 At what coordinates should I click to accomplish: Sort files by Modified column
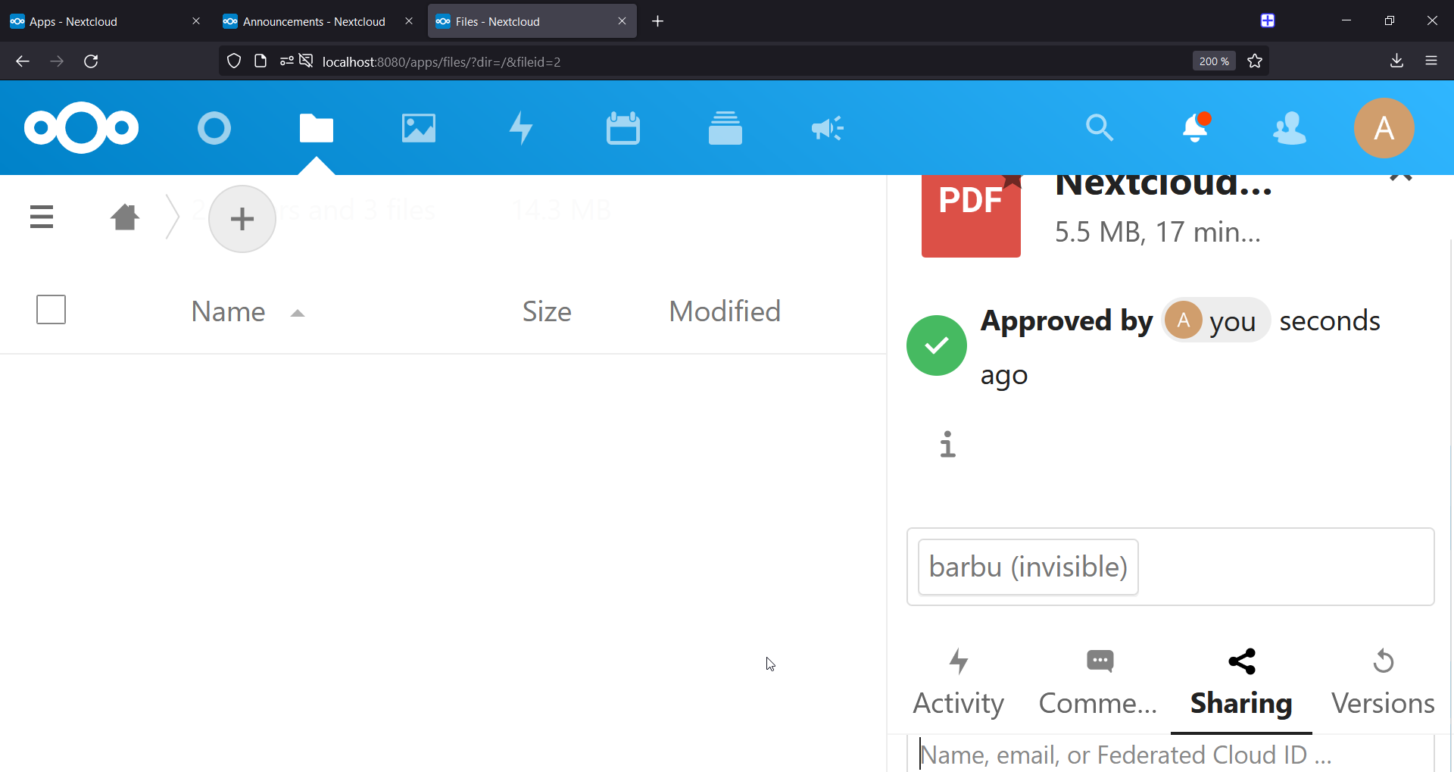[725, 311]
